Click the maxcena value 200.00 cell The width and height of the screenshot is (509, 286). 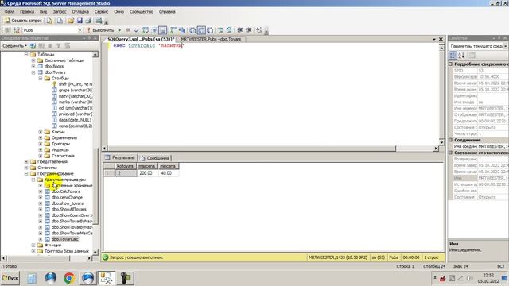click(x=147, y=173)
